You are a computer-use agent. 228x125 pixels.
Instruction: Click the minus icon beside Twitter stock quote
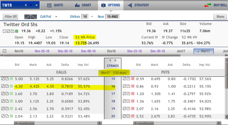point(5,31)
